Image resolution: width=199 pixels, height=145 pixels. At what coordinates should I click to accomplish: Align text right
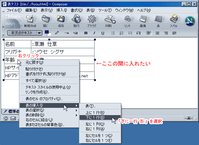pyautogui.click(x=166, y=33)
